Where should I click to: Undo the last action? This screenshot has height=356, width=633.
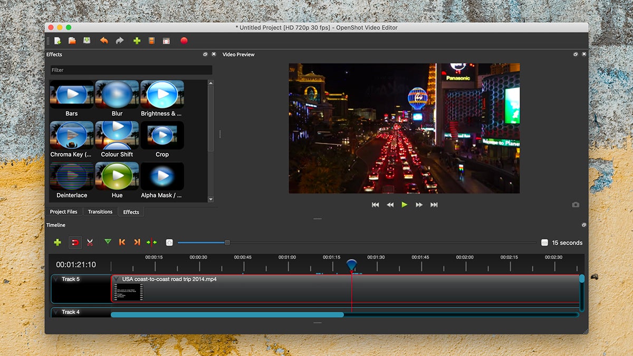pyautogui.click(x=104, y=41)
